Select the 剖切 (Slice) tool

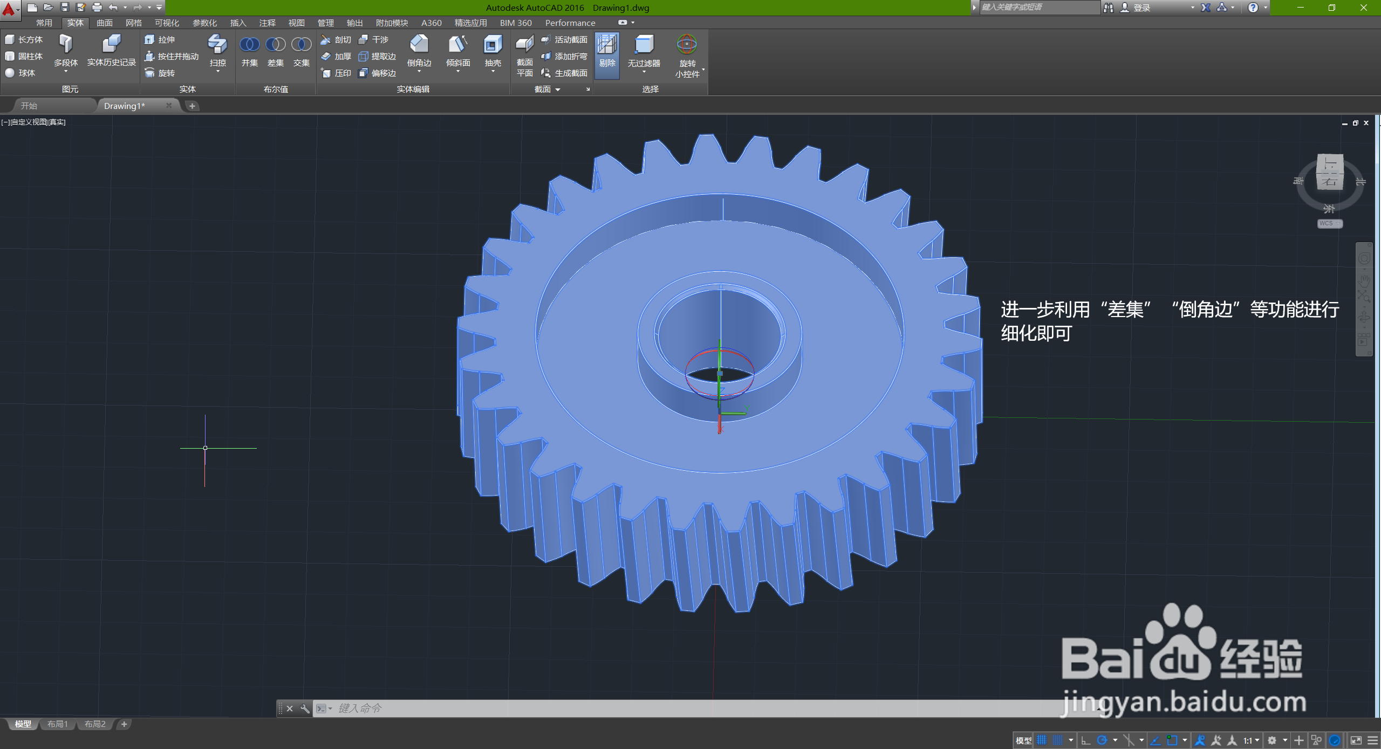336,40
